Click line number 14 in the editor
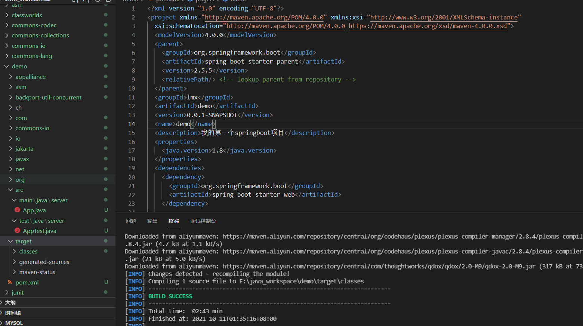 pyautogui.click(x=132, y=124)
